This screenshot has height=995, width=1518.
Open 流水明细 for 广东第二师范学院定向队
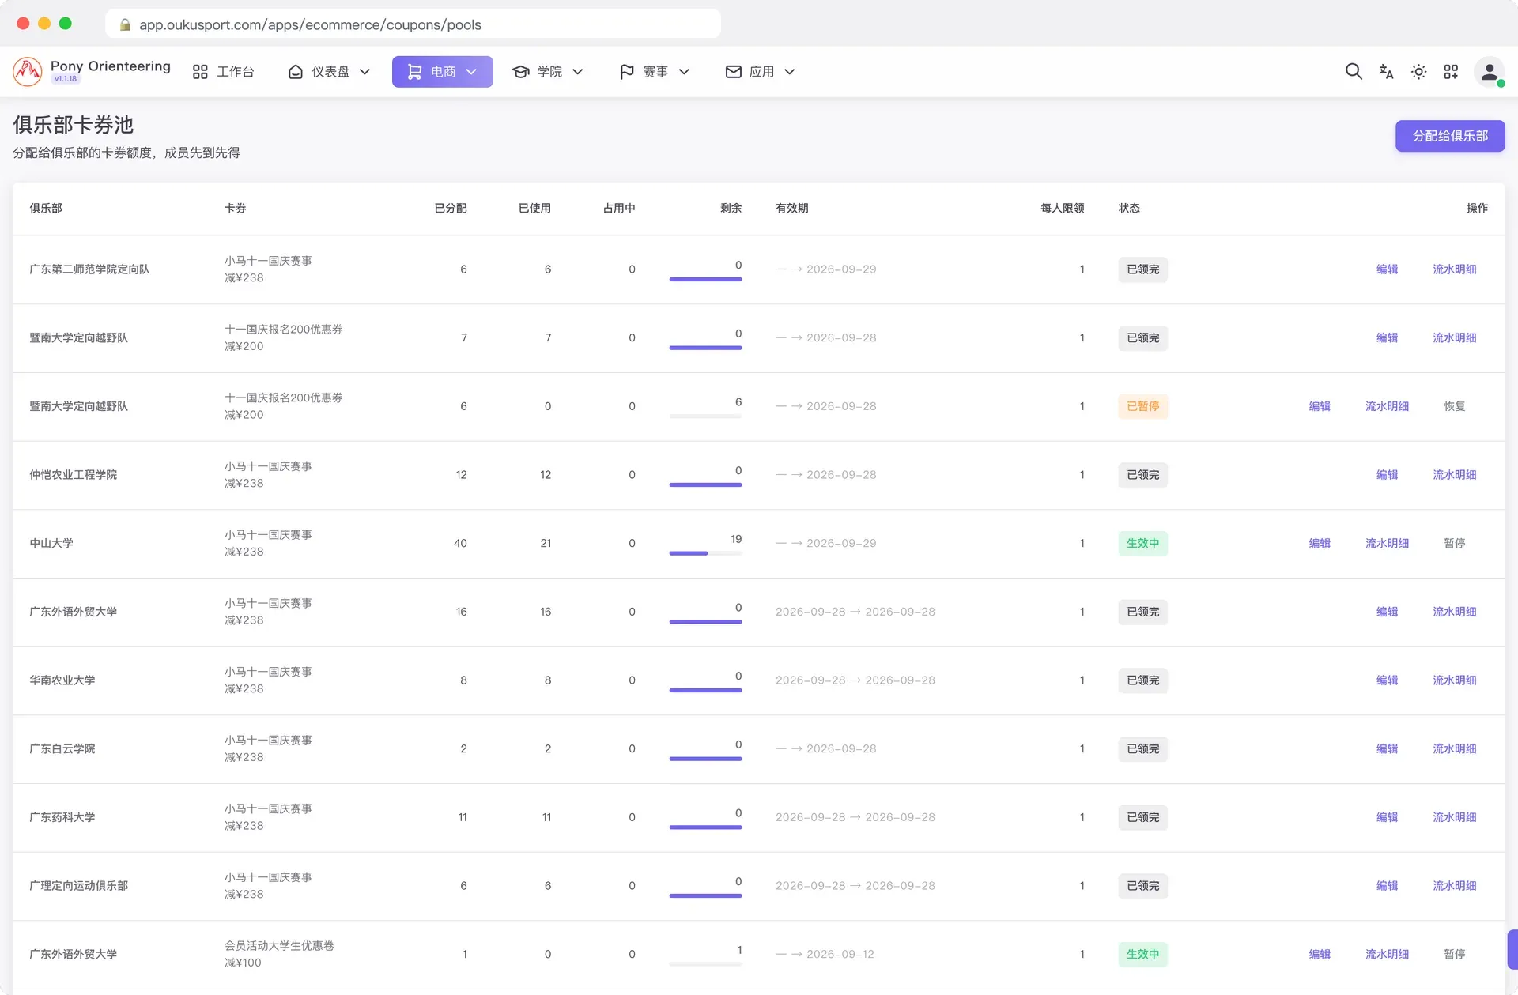(1454, 269)
